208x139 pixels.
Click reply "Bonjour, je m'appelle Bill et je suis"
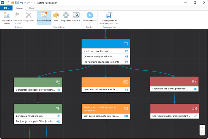[35, 121]
